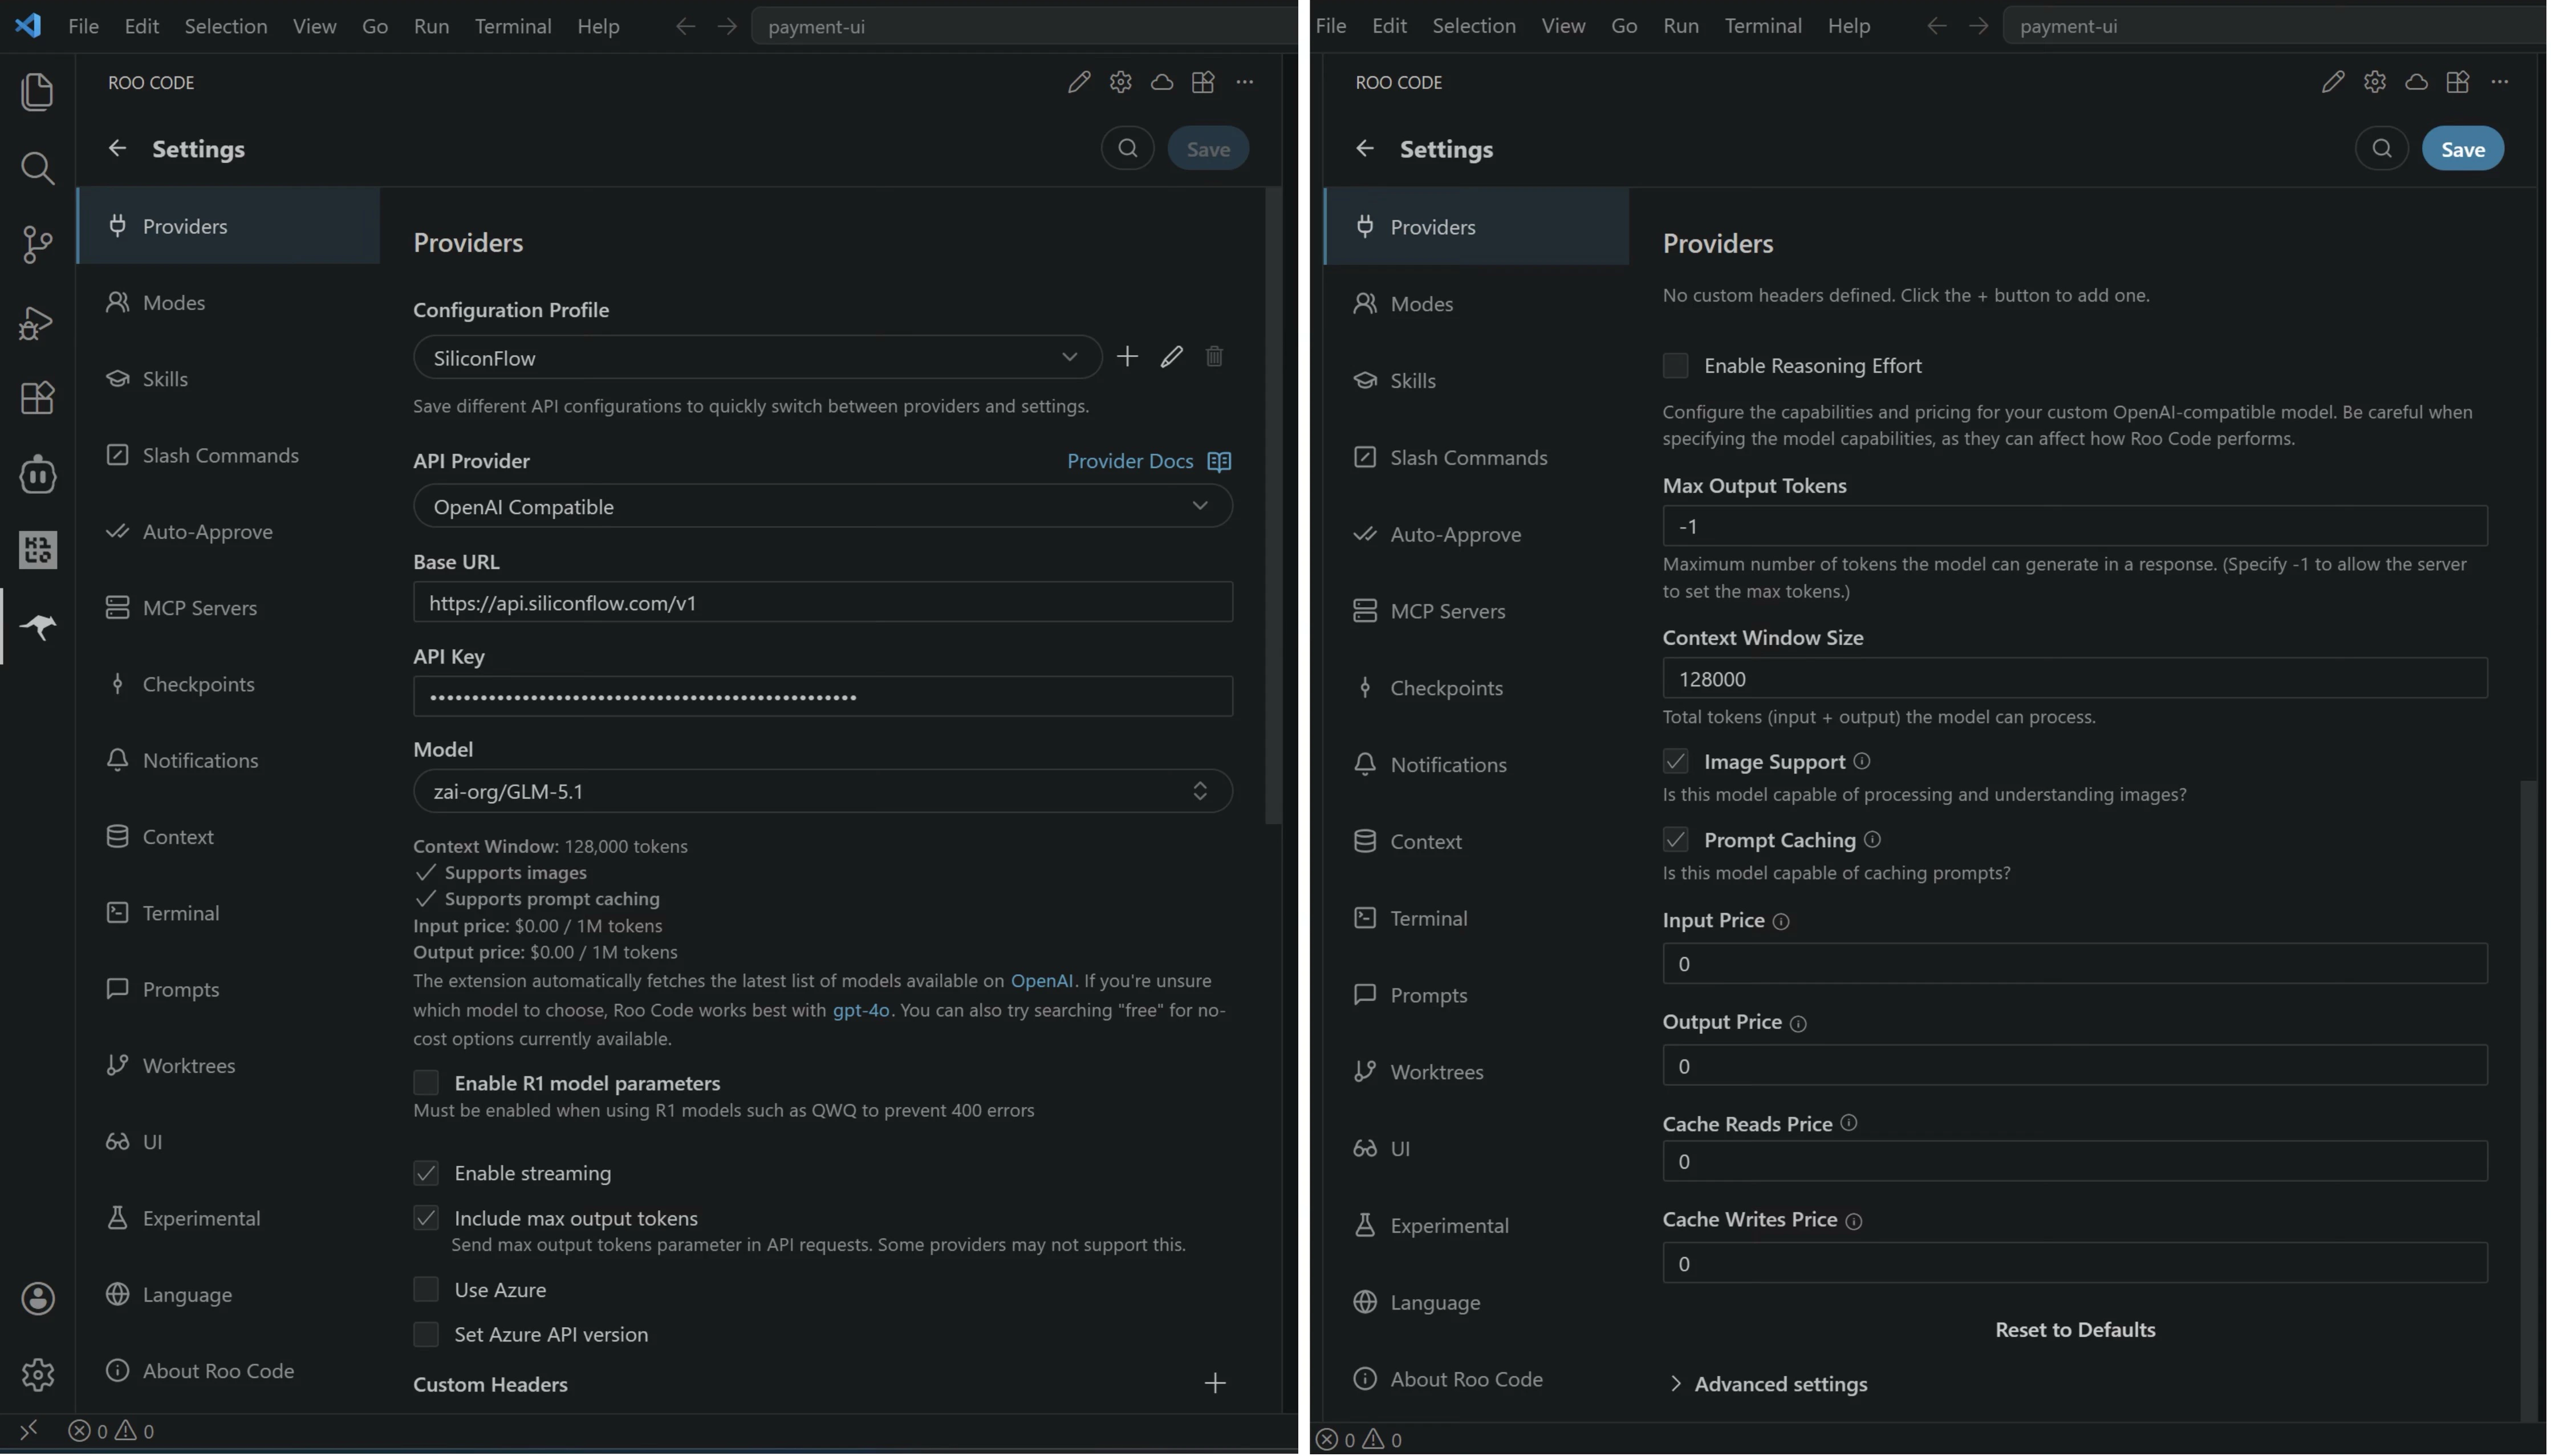Open the API Provider OpenAI Compatible dropdown
2551x1456 pixels.
pyautogui.click(x=821, y=507)
